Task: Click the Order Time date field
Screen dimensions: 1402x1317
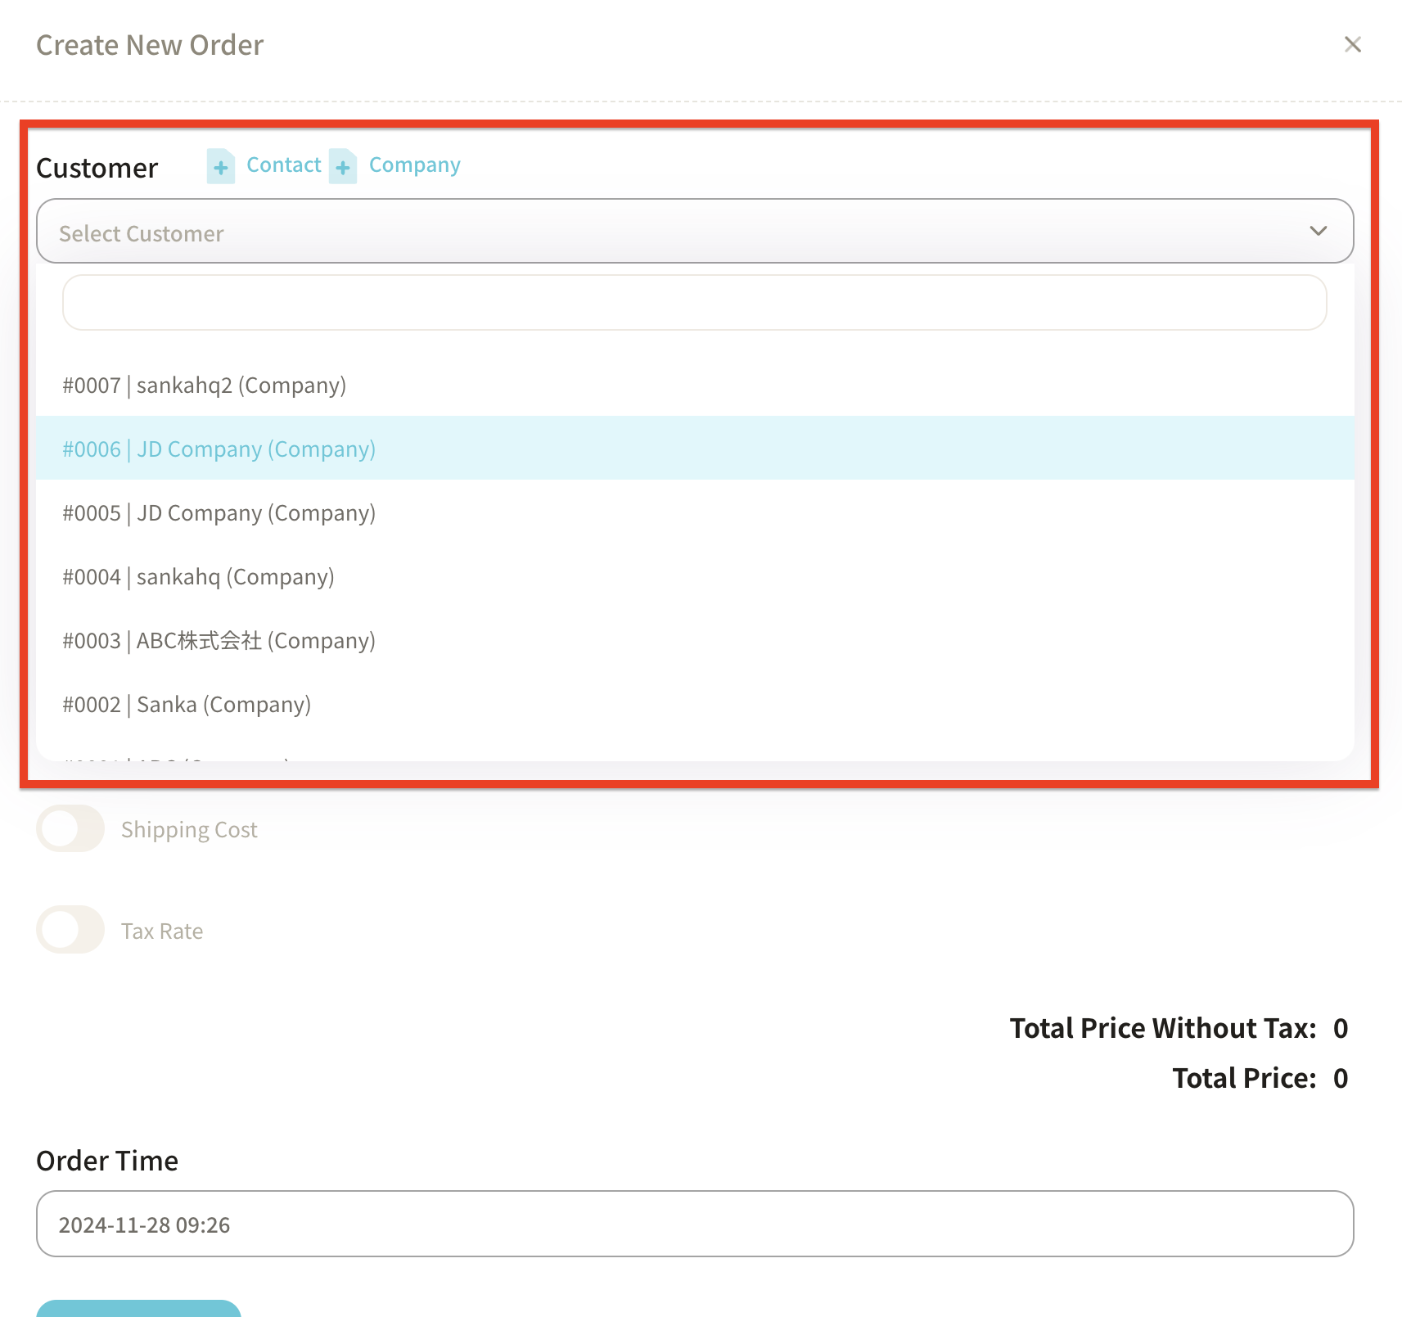Action: [x=694, y=1225]
